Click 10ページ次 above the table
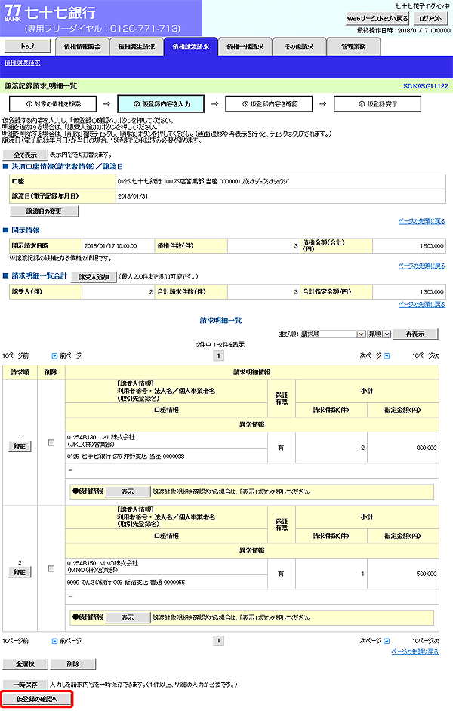 pos(425,356)
